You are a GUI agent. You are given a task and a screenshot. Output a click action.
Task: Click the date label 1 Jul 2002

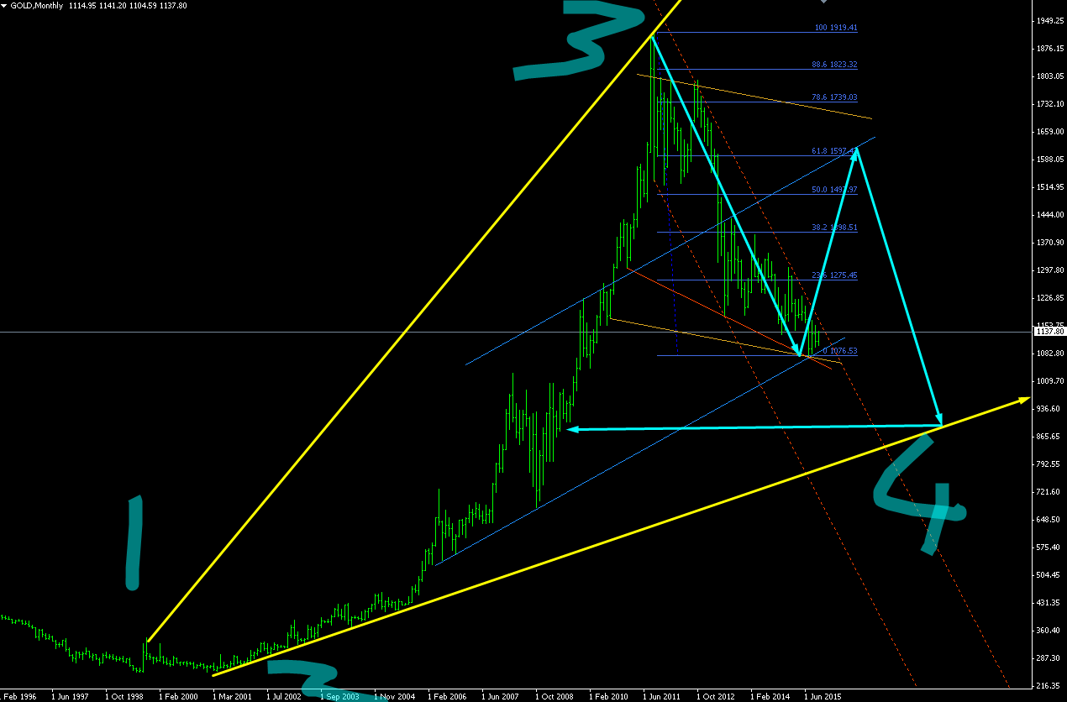[284, 696]
